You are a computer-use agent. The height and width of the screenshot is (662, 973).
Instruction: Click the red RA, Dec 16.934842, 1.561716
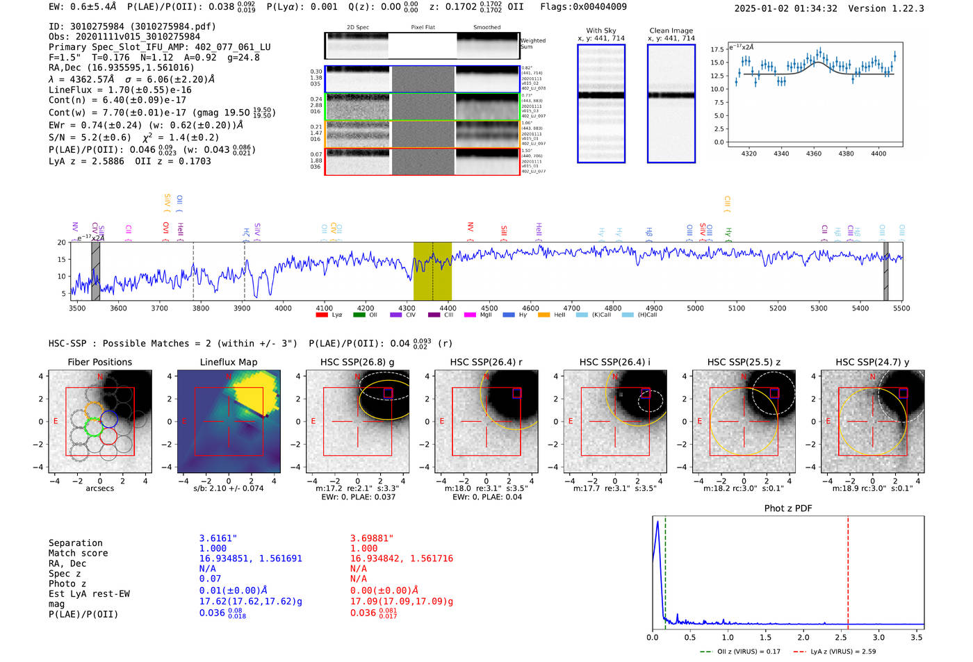(402, 558)
